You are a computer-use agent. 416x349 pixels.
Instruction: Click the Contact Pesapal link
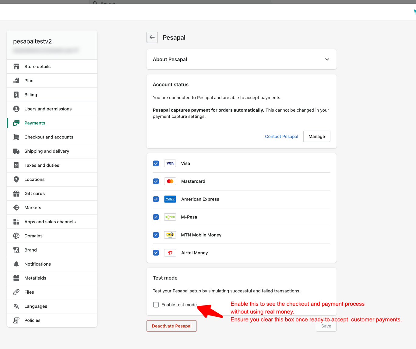281,136
